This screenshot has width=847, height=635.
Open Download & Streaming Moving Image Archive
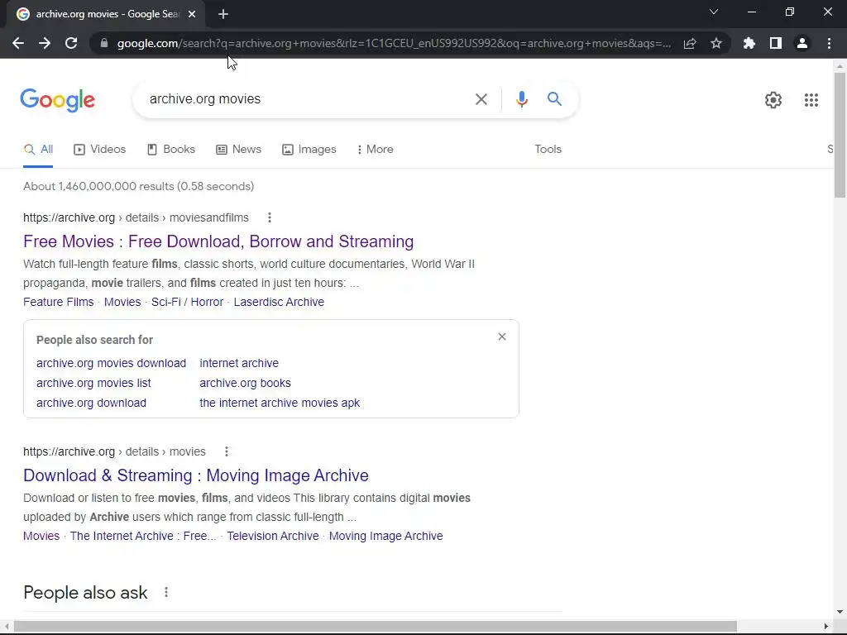click(196, 475)
